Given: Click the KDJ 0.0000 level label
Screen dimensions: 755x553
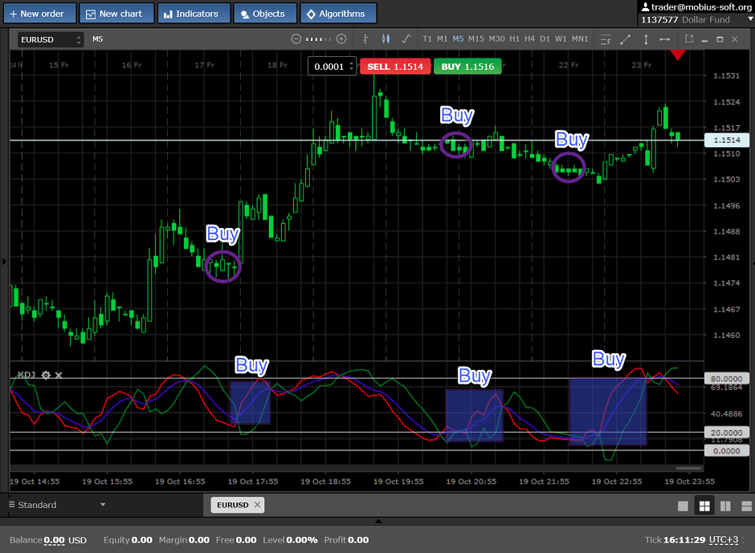Looking at the screenshot, I should coord(727,451).
